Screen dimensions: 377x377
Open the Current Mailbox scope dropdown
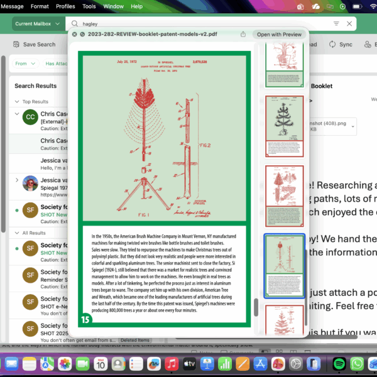tap(38, 24)
